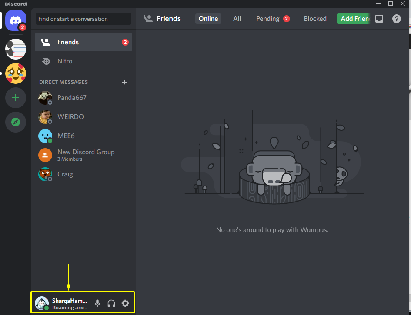Click the user avatar in the bottom panel
Image resolution: width=411 pixels, height=315 pixels.
pos(42,303)
